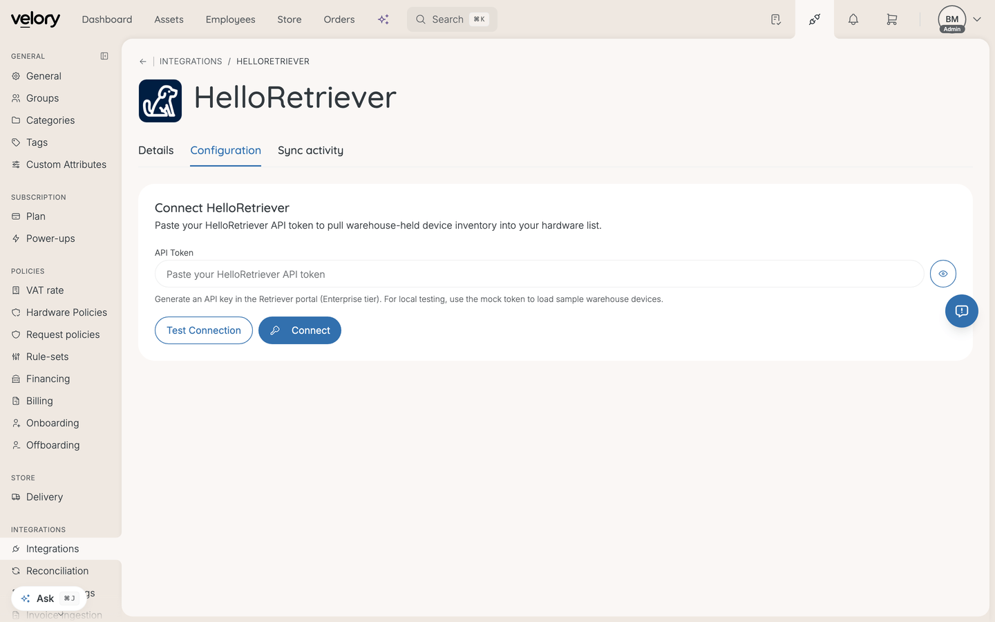Open notifications bell

(853, 19)
